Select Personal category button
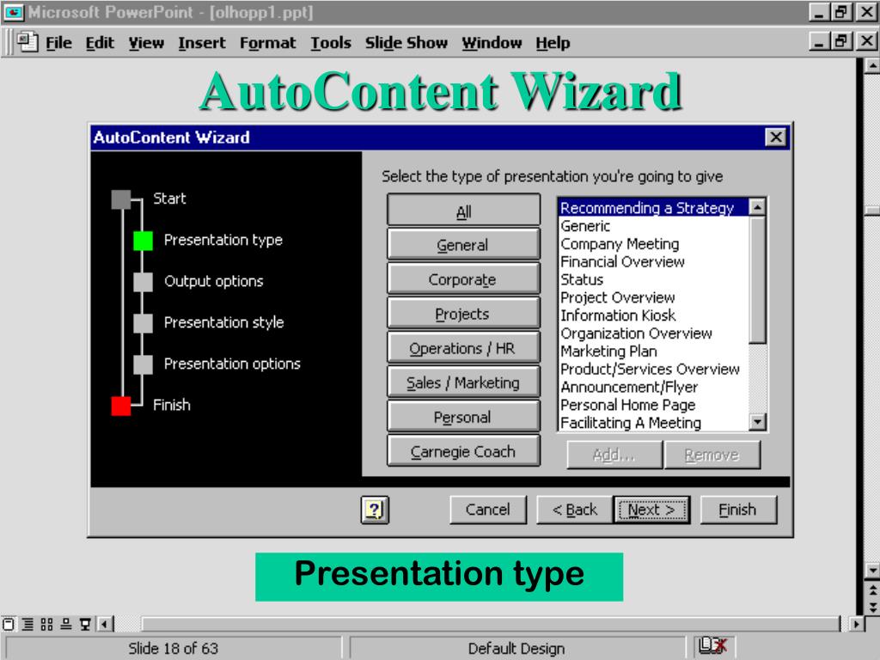Screen dimensions: 880x660 pos(463,417)
